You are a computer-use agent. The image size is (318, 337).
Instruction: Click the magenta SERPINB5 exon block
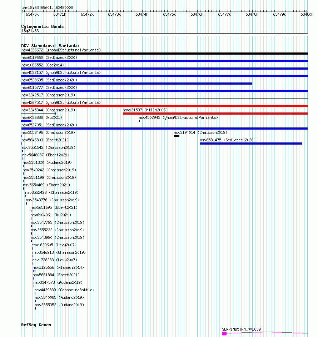point(224,333)
